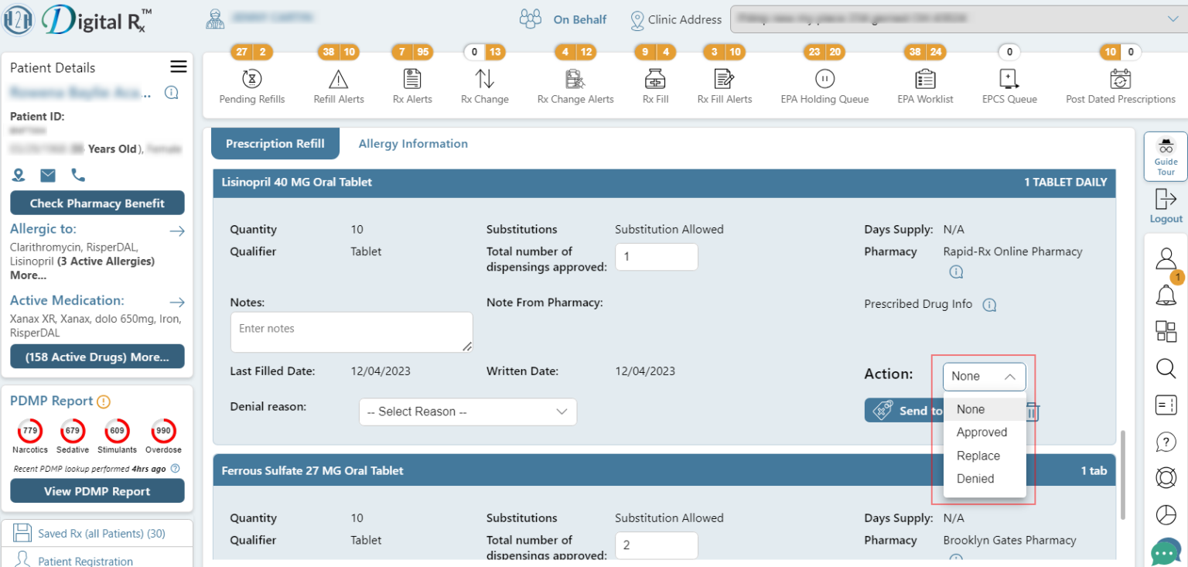This screenshot has height=567, width=1188.
Task: Open the patient's email icon
Action: [48, 175]
